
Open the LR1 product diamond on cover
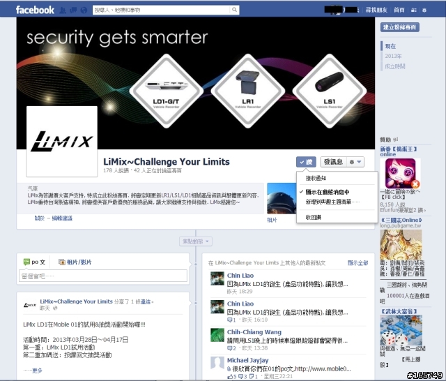248,91
